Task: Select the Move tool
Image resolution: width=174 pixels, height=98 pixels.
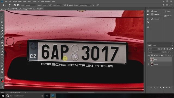Action: tap(2, 16)
